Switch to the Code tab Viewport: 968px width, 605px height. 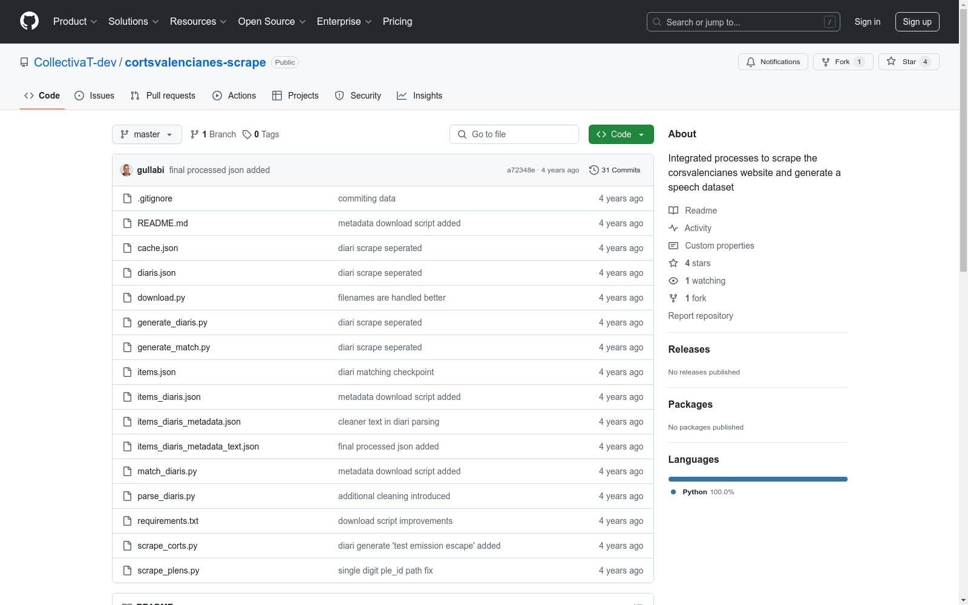(42, 96)
